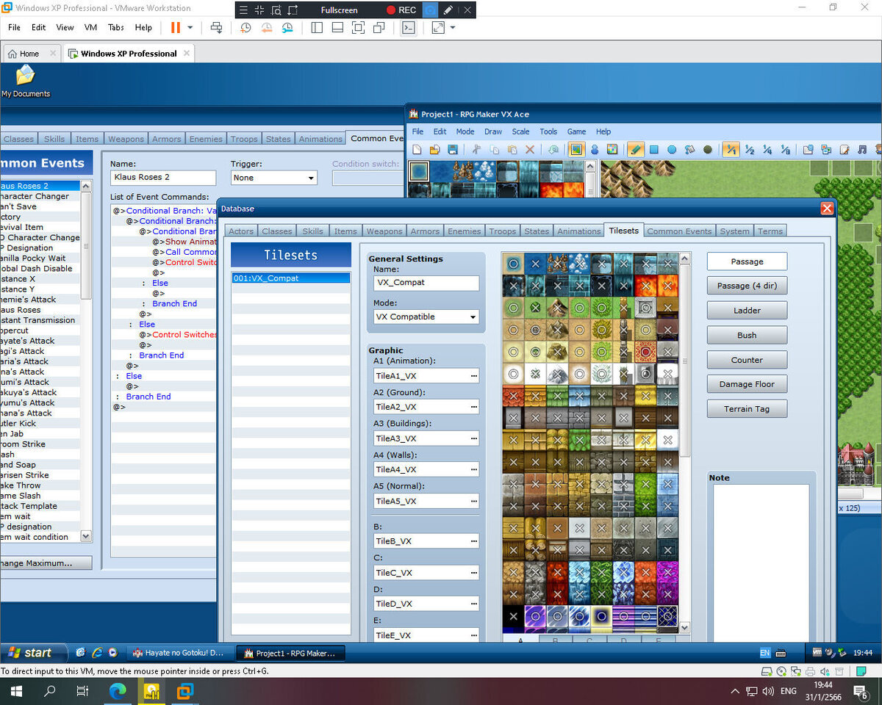The height and width of the screenshot is (705, 882).
Task: Click VMware revert snapshot icon
Action: 266,27
